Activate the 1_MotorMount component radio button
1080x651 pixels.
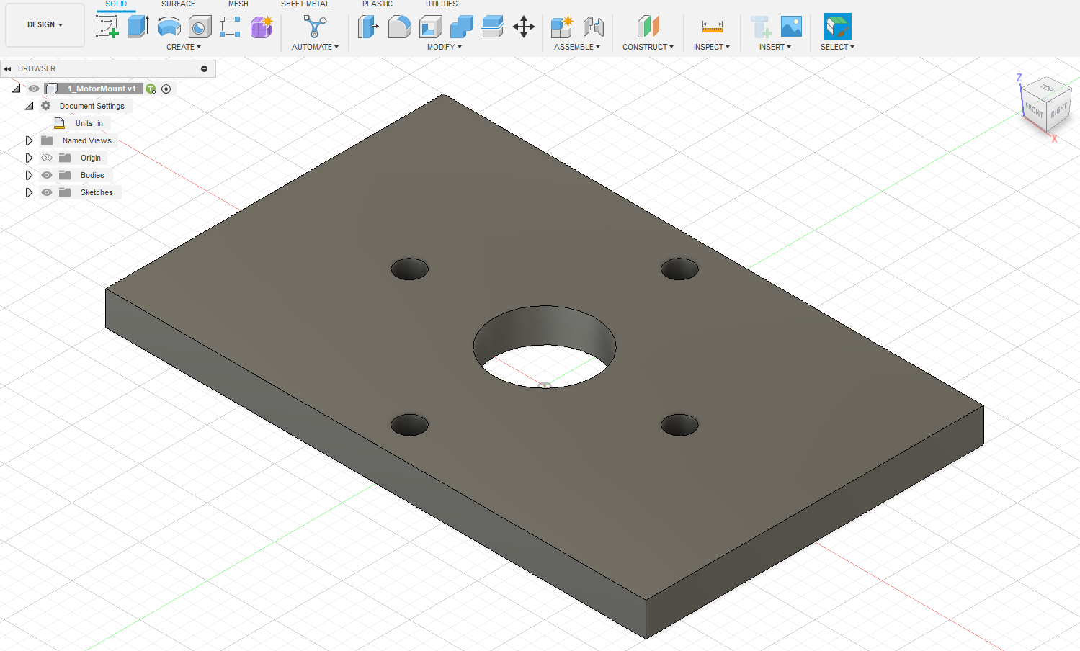tap(166, 89)
